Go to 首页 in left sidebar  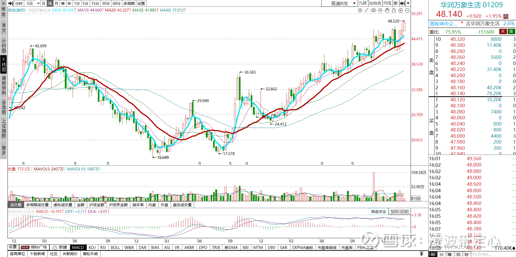3,28
